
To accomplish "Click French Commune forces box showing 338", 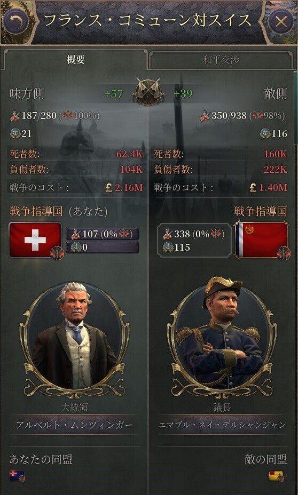I will tap(194, 240).
